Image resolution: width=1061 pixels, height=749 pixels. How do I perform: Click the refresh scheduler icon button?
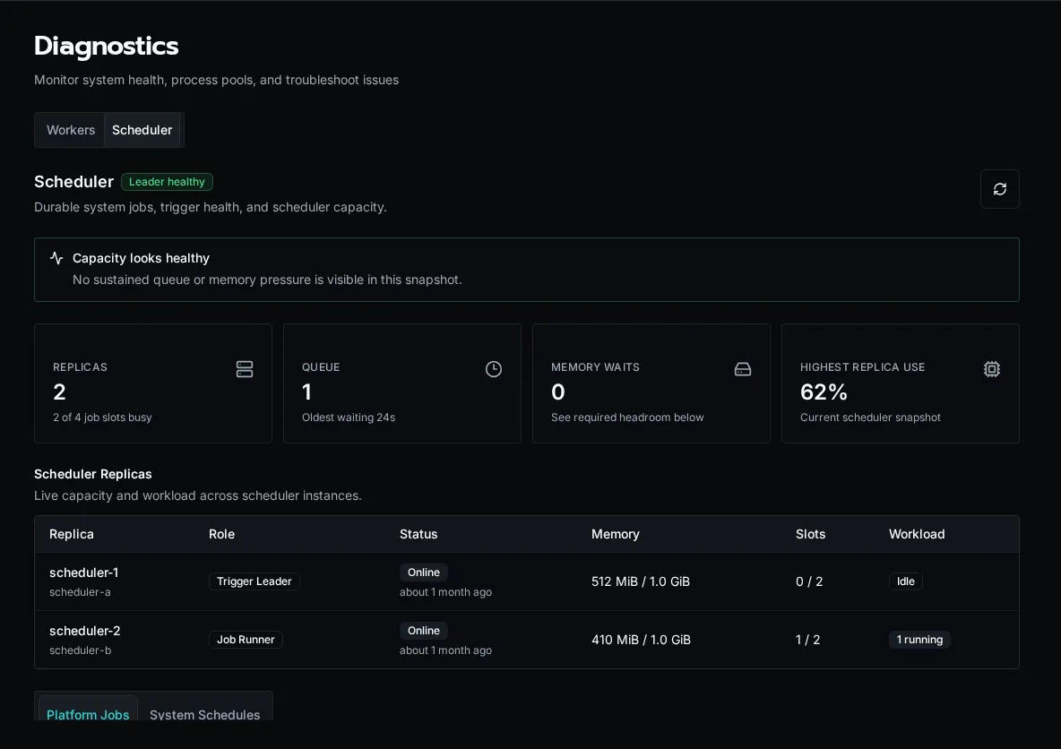tap(999, 189)
